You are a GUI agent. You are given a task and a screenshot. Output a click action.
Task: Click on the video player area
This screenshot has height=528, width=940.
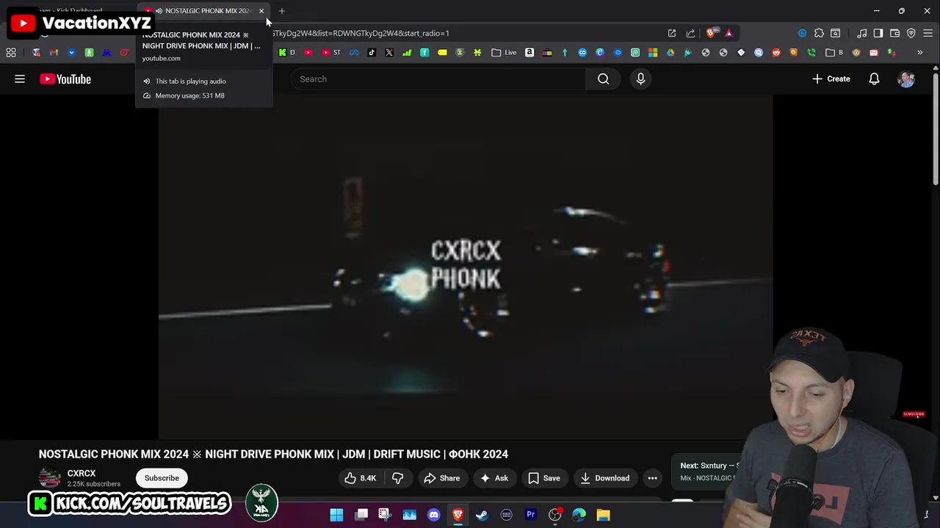pos(466,267)
